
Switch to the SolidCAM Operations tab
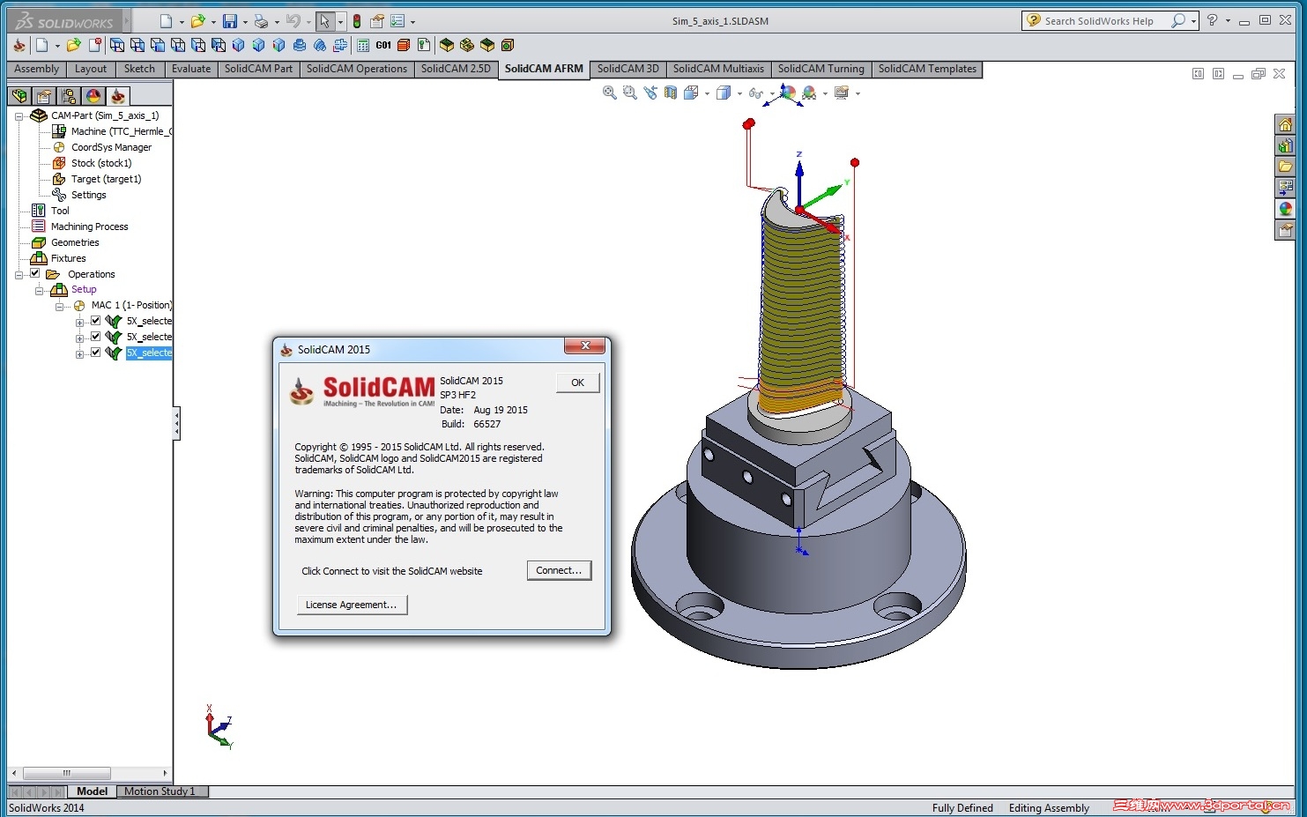(x=357, y=69)
